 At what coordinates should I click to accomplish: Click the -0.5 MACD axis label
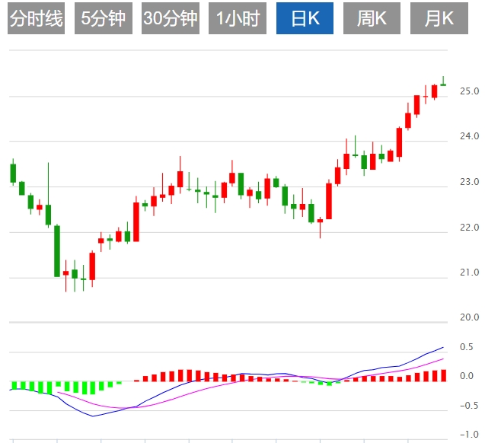coord(469,405)
